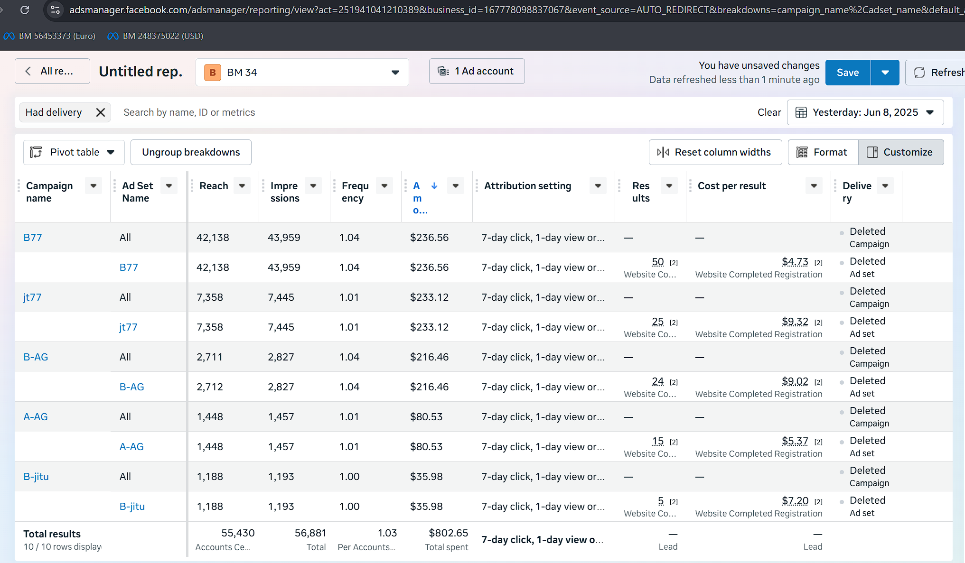Open site information icon in address bar
This screenshot has height=563, width=965.
coord(56,9)
